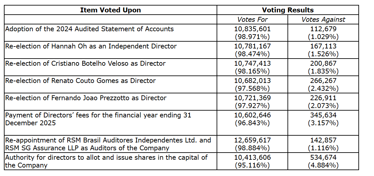This screenshot has height=176, width=374.
Task: Click the 534,674 votes-against value
Action: pyautogui.click(x=323, y=158)
